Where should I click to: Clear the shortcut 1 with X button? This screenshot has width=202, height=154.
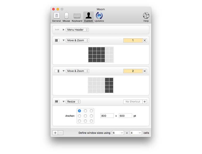(x=145, y=40)
